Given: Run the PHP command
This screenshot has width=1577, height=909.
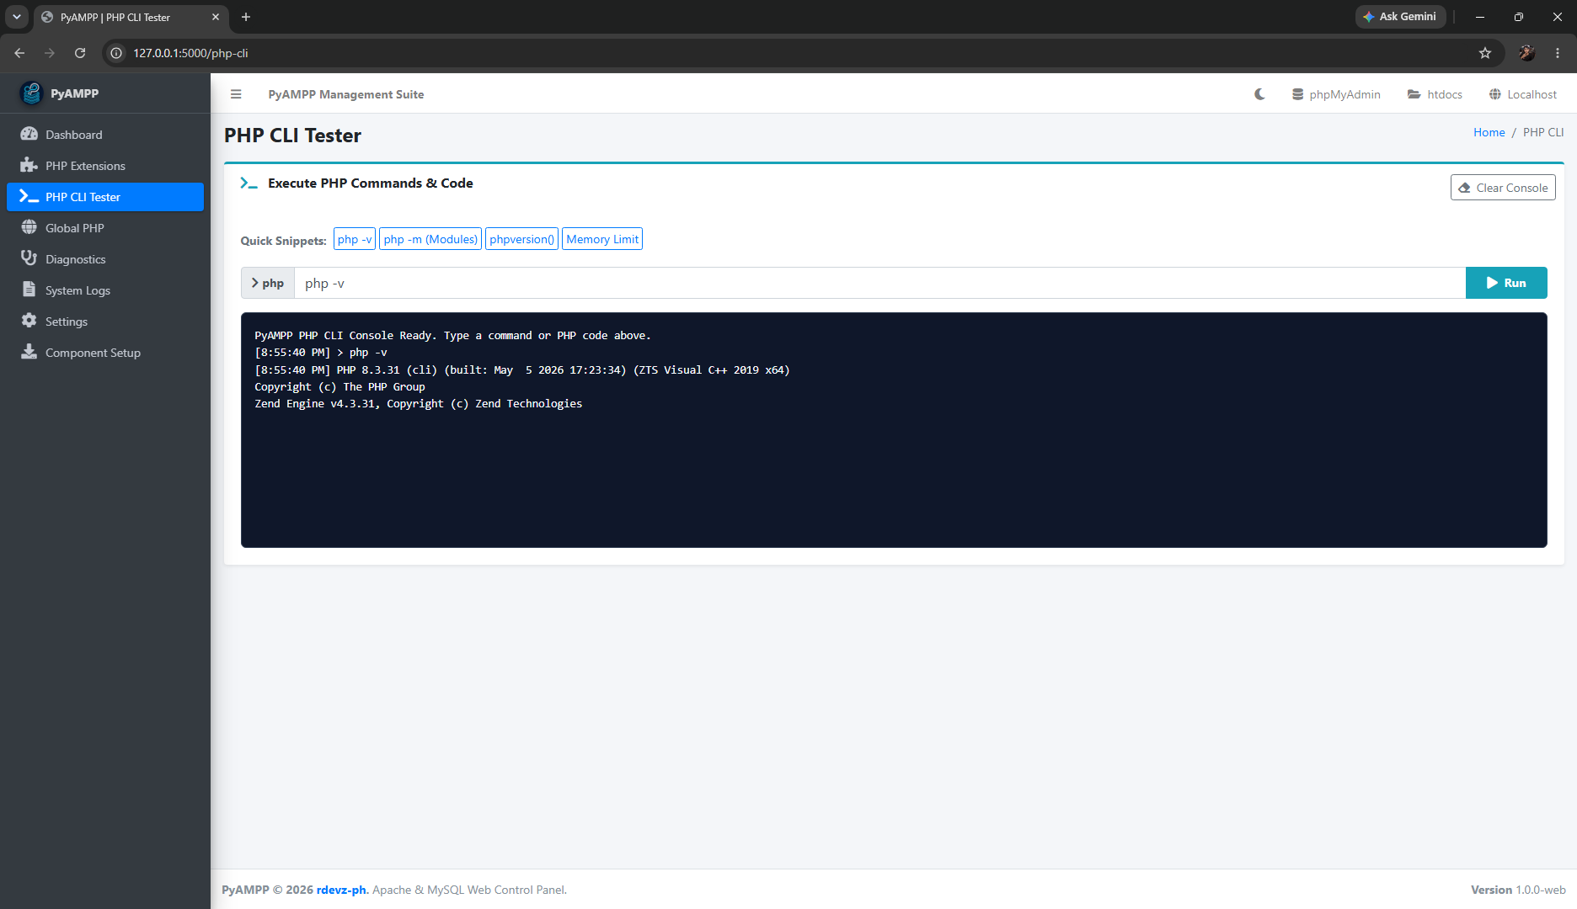Looking at the screenshot, I should tap(1506, 283).
